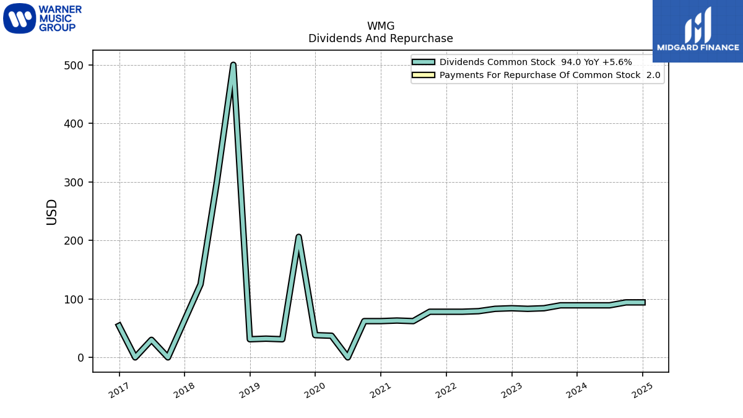Click the second dividend spike near 200
This screenshot has width=743, height=418.
pos(298,237)
